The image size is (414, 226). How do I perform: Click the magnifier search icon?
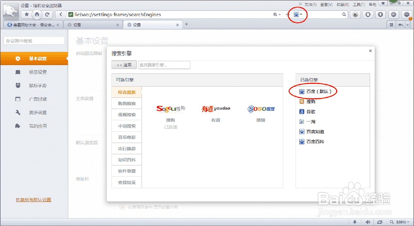click(344, 15)
